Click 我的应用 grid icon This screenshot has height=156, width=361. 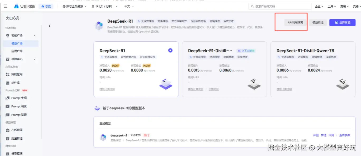click(7, 75)
